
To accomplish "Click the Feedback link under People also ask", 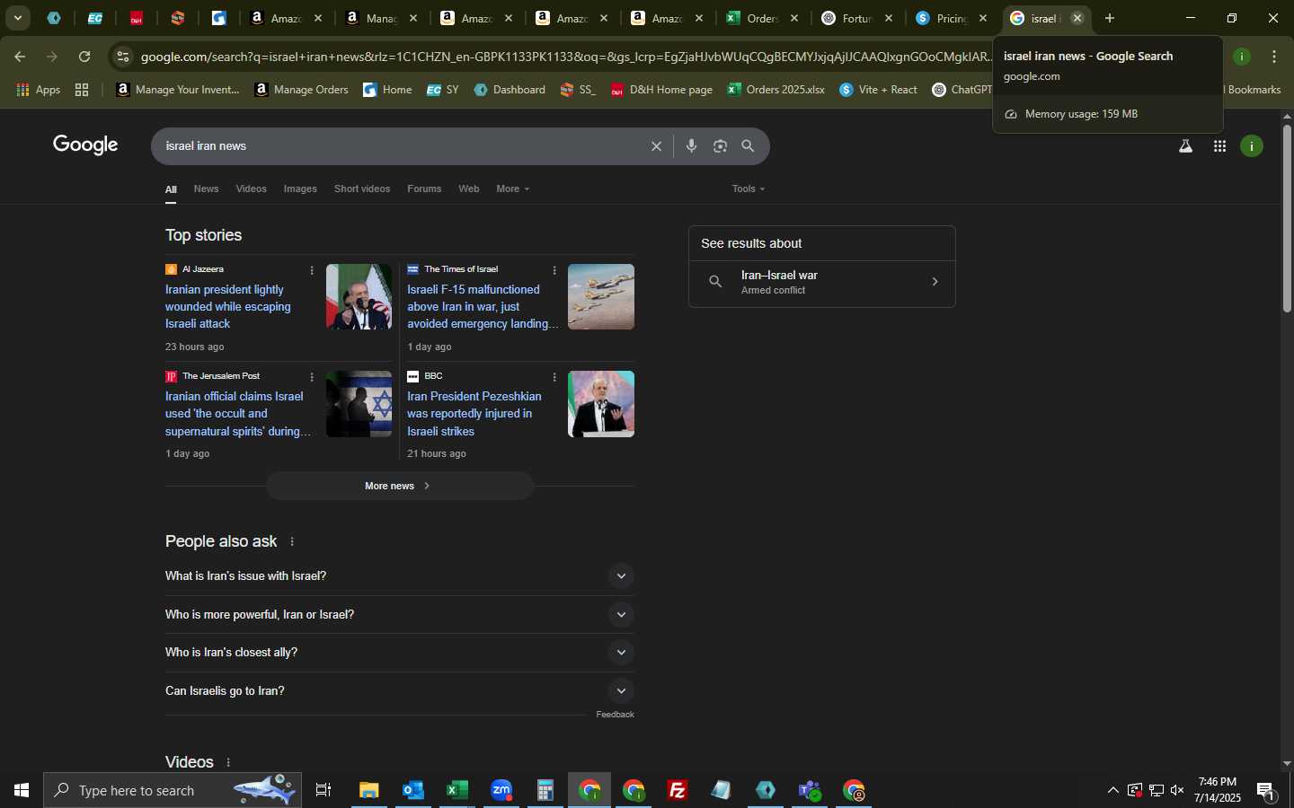I will point(615,715).
